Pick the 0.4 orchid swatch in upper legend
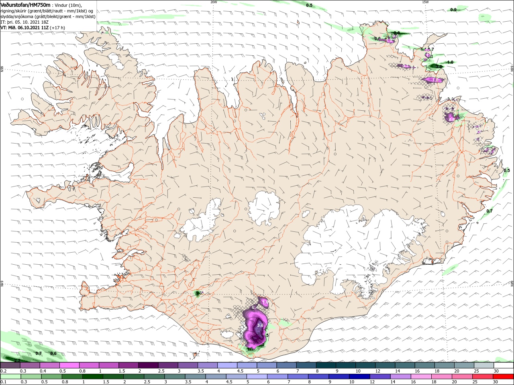Screen dimensions: 514x385 tap(49, 365)
